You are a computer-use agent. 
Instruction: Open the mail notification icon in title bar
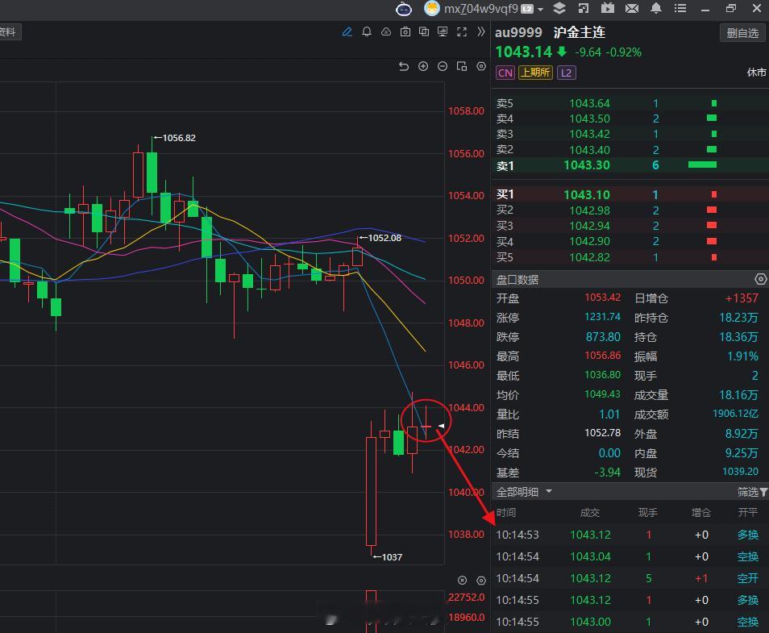click(632, 10)
